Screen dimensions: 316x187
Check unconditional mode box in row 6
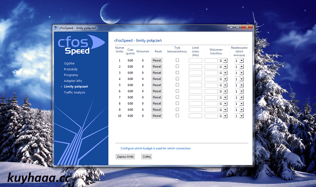point(177,91)
